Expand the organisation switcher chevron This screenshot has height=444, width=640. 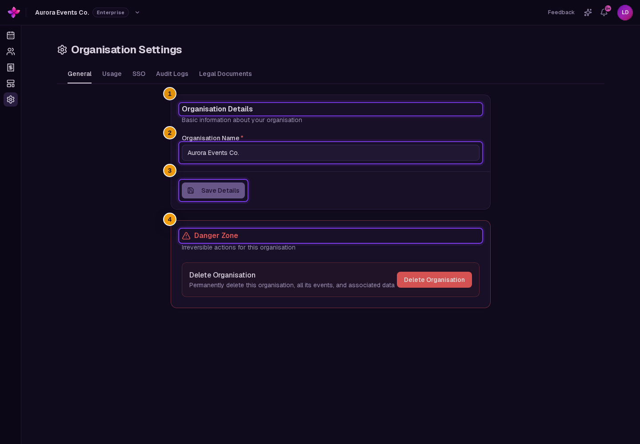click(137, 12)
